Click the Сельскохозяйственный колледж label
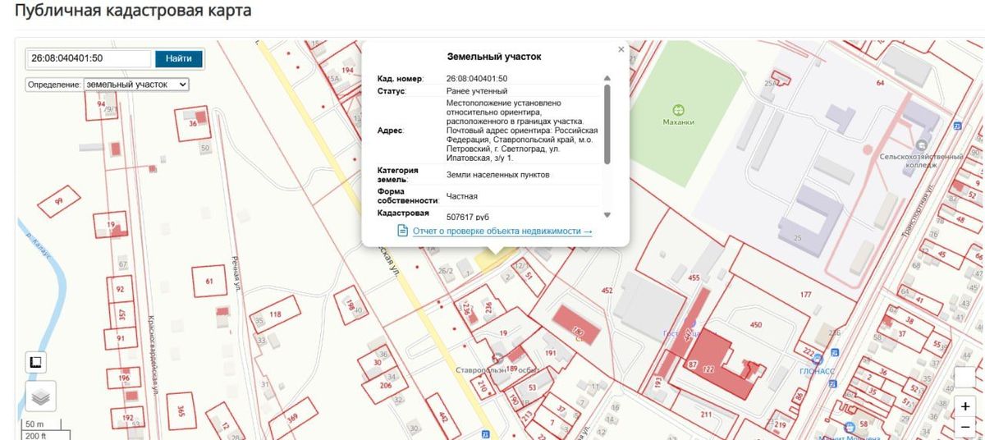The width and height of the screenshot is (985, 440). point(919,160)
